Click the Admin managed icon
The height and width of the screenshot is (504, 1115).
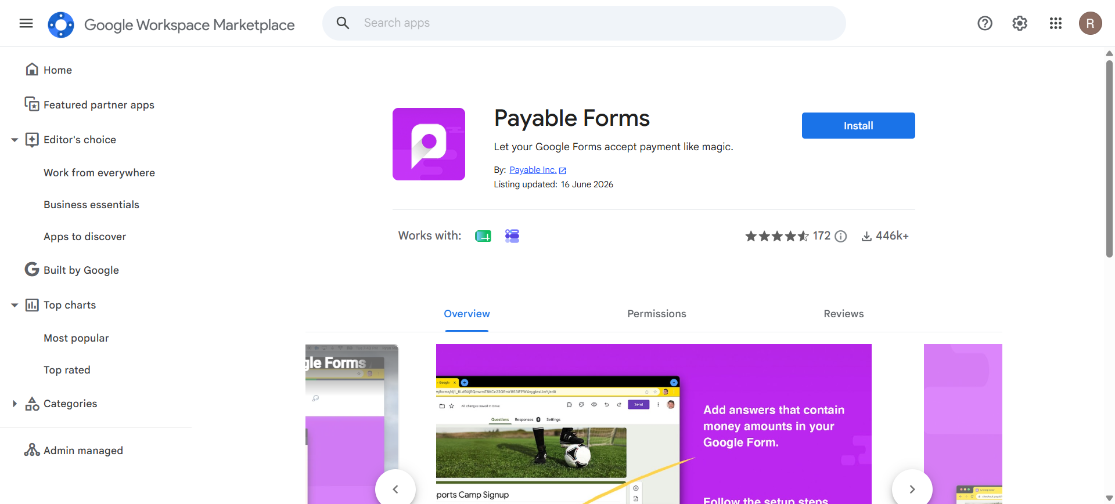(32, 450)
